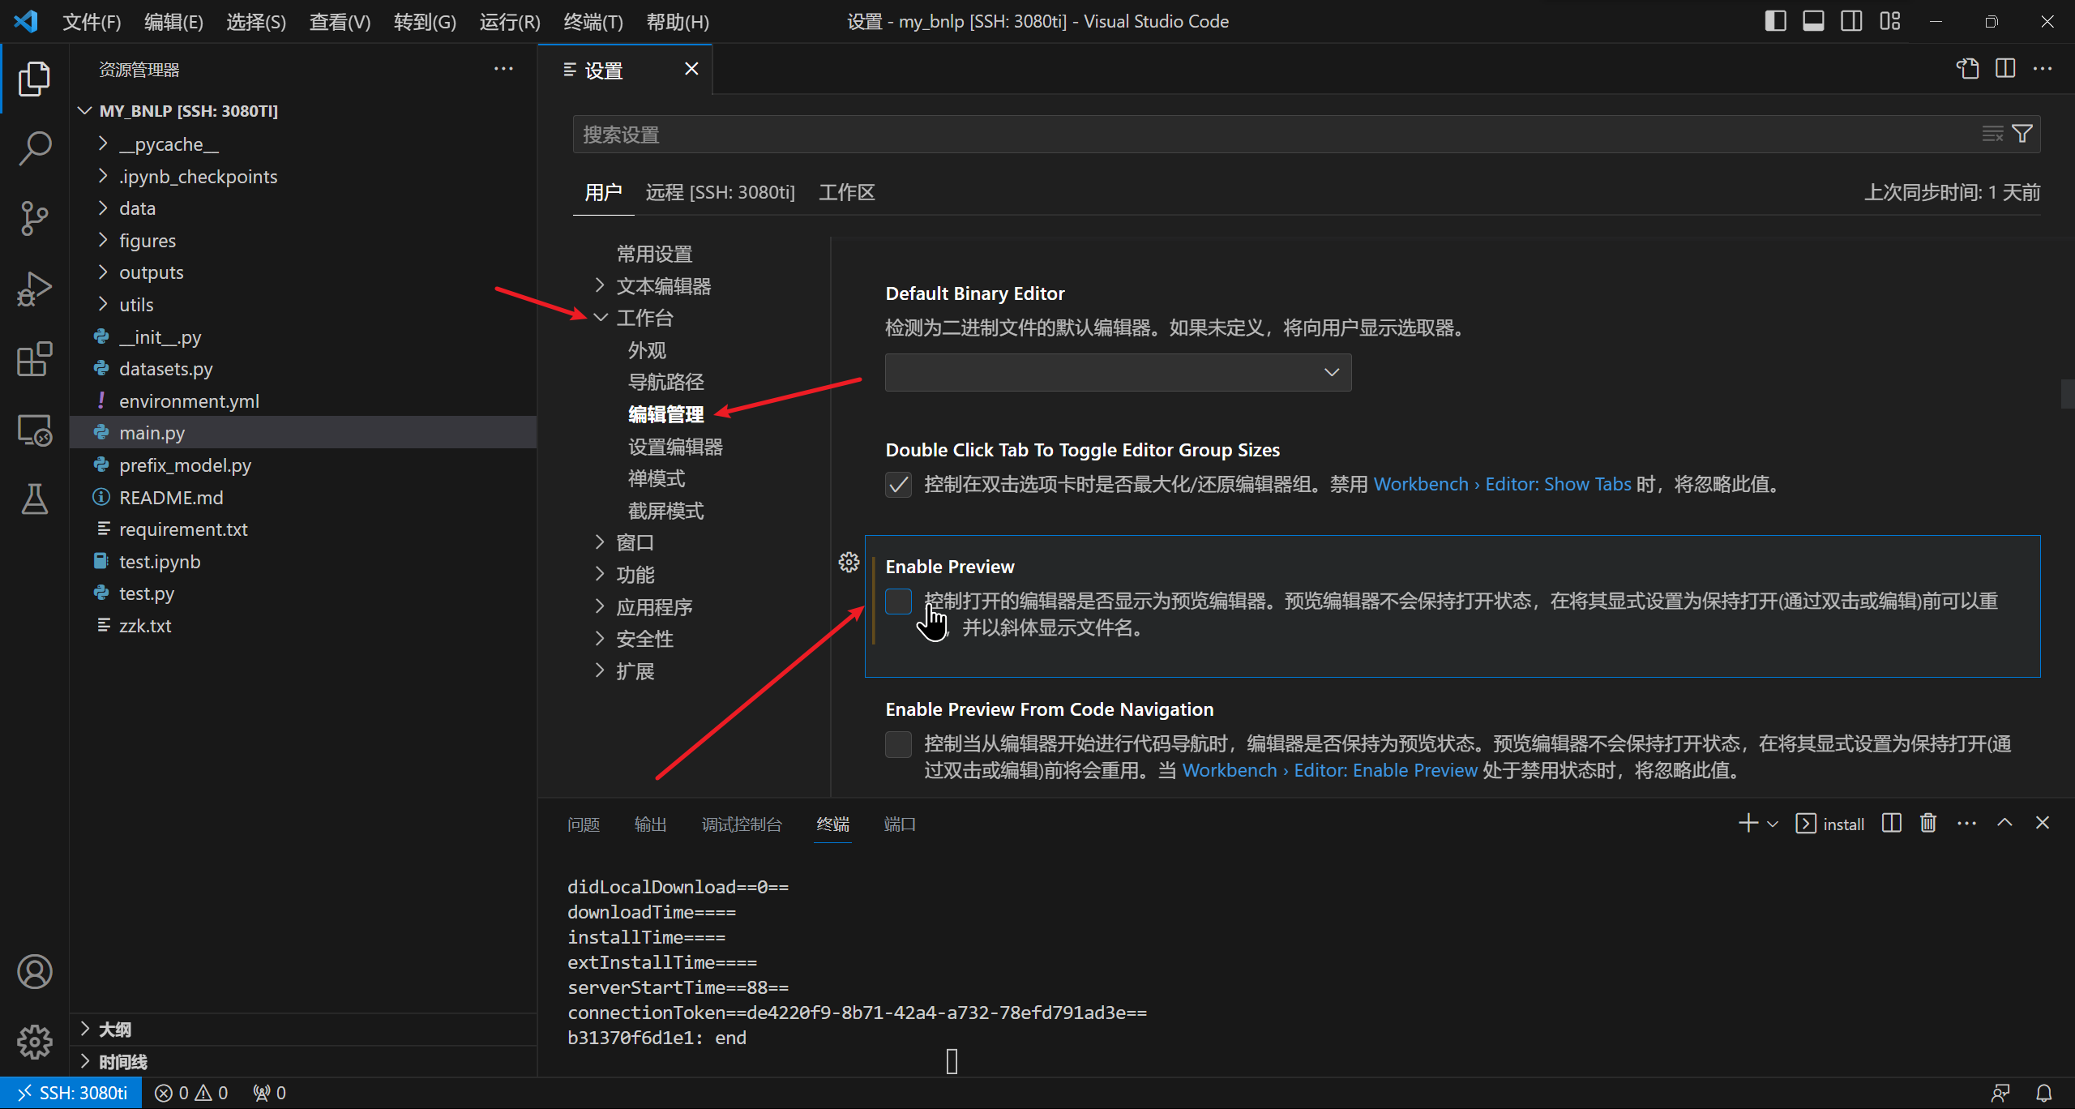Switch to the 调试控制台 panel tab
This screenshot has height=1109, width=2075.
pos(742,824)
